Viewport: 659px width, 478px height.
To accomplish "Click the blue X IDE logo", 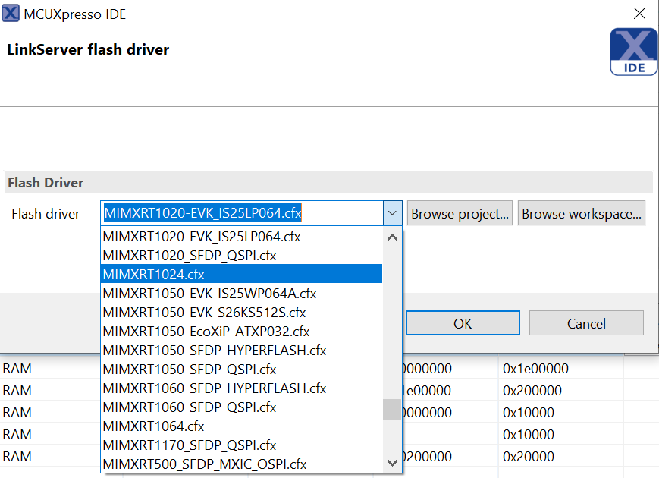I will pyautogui.click(x=633, y=52).
